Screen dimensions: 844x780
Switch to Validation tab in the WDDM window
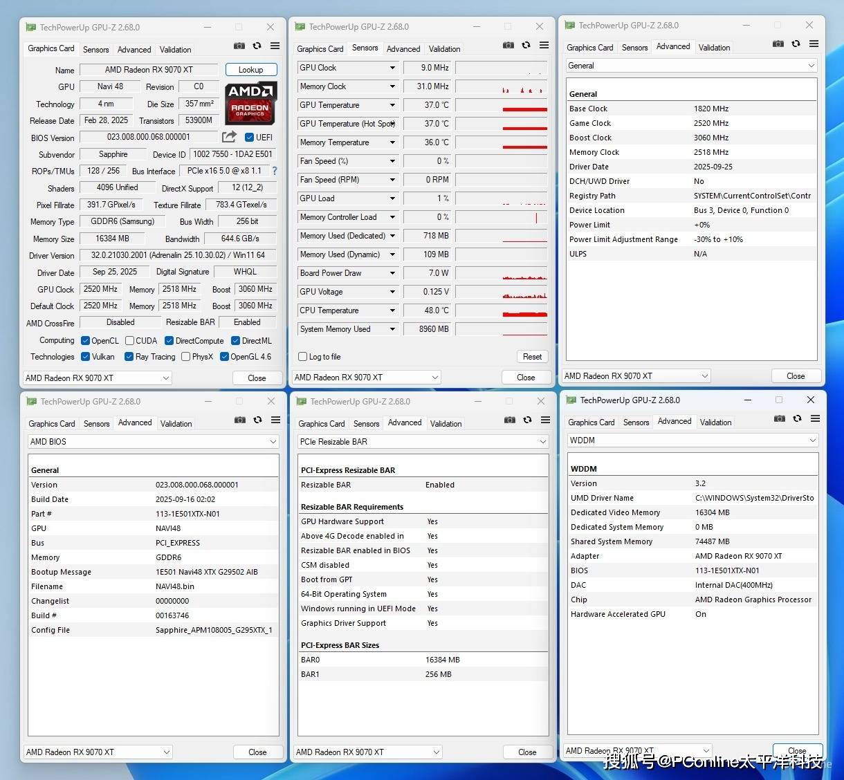tap(715, 422)
